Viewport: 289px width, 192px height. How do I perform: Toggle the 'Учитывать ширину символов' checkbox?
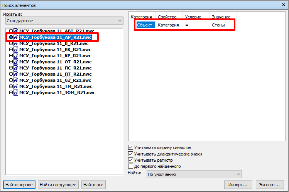pos(130,147)
